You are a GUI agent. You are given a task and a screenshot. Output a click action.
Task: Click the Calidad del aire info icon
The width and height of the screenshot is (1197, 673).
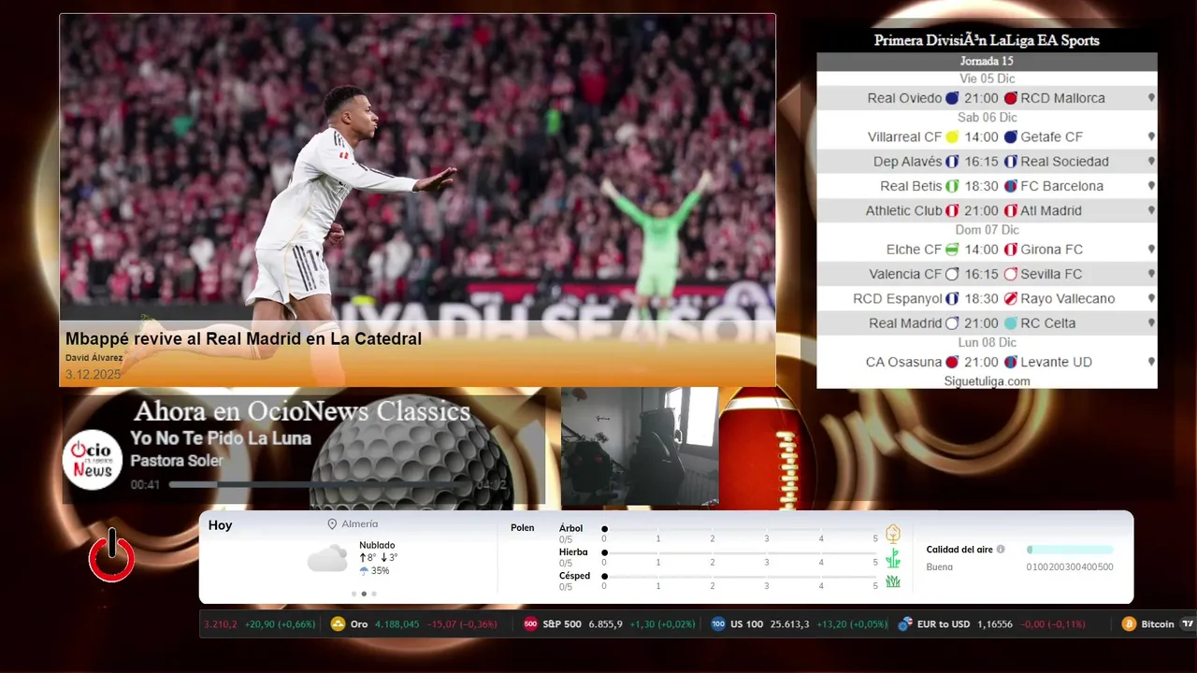pyautogui.click(x=1001, y=550)
